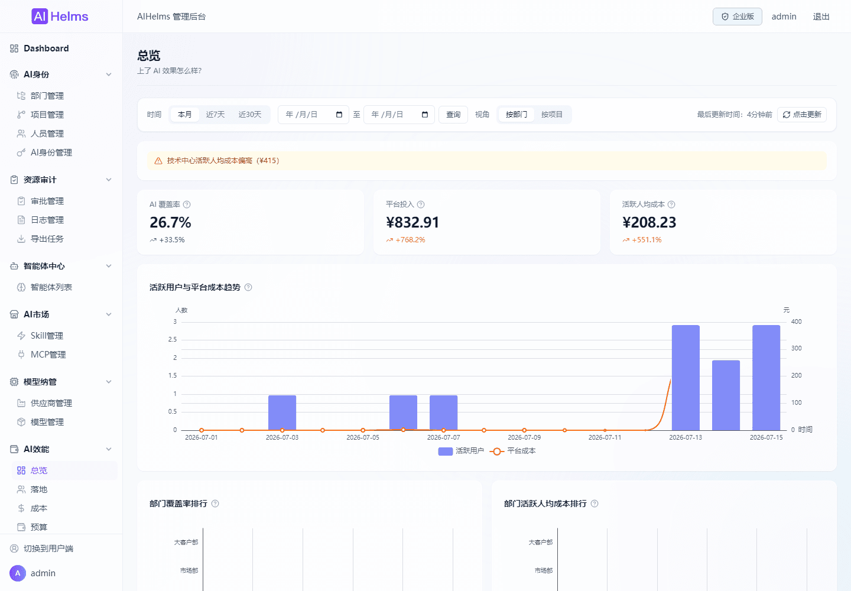The height and width of the screenshot is (591, 851).
Task: Click the AI身份 fingerprint icon
Action: [14, 74]
